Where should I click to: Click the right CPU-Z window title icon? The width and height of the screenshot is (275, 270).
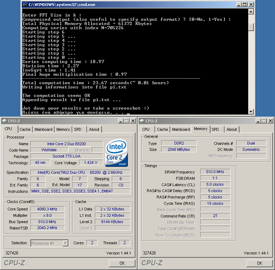point(142,121)
